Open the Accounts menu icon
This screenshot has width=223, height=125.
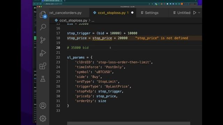43,106
